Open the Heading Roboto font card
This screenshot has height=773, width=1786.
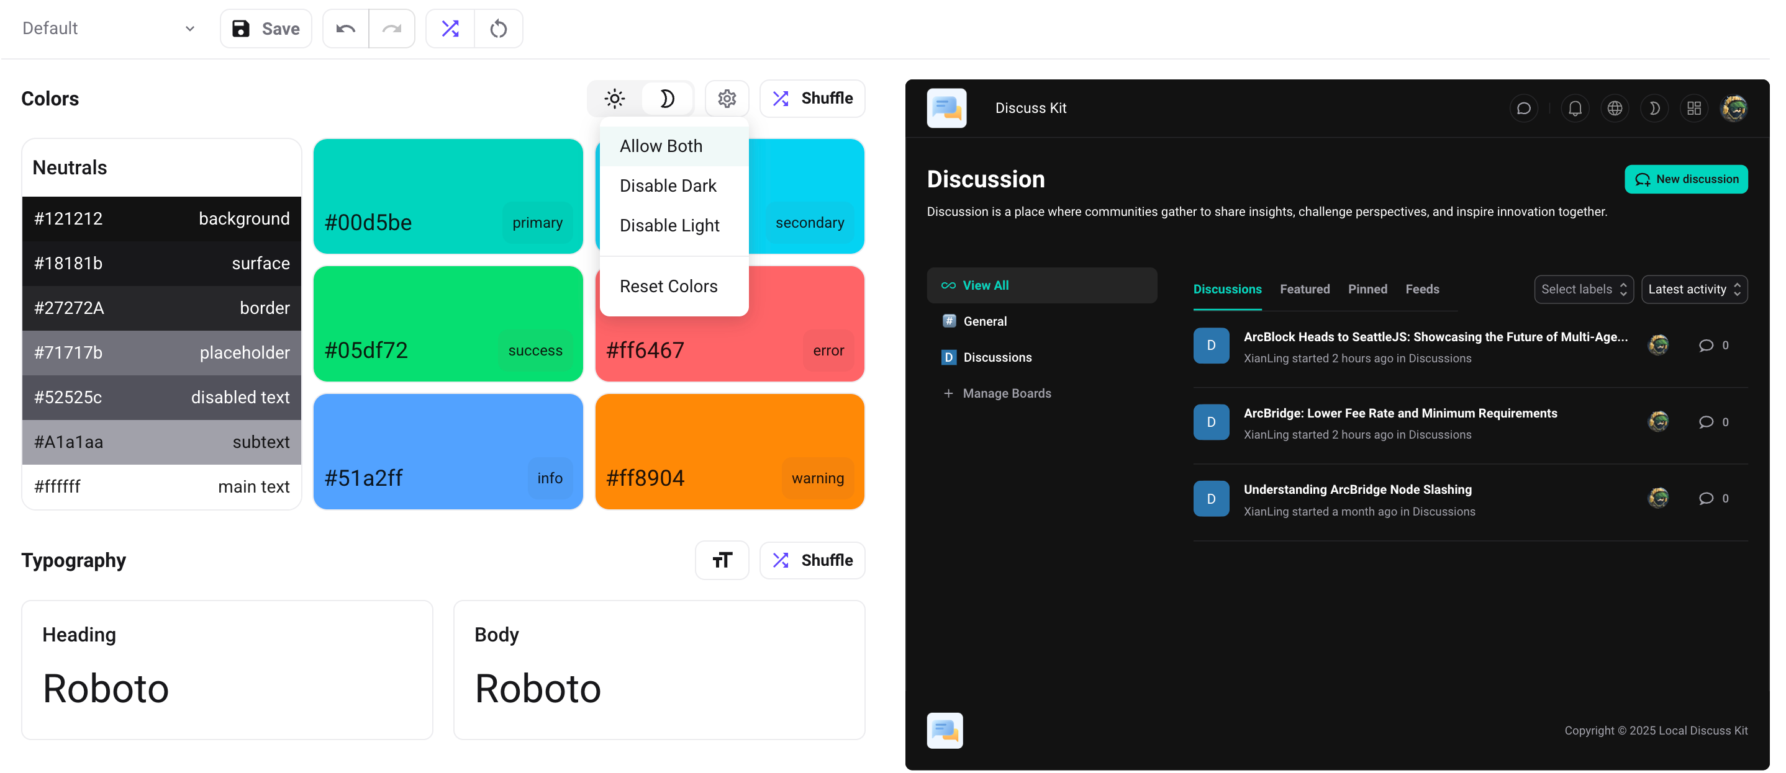(x=227, y=670)
